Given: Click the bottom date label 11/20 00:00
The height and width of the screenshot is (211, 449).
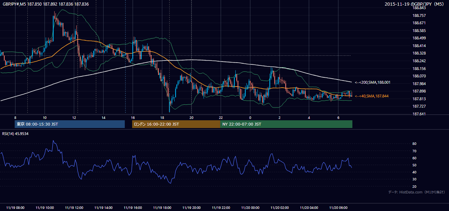Looking at the screenshot, I should coord(250,208).
